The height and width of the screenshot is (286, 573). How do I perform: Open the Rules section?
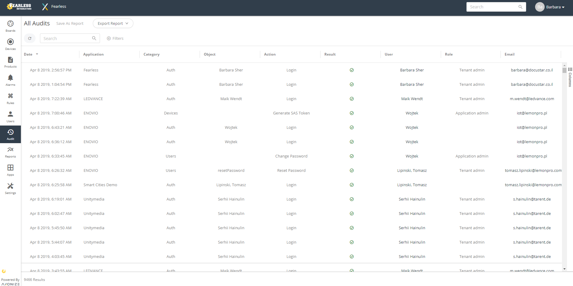click(10, 98)
